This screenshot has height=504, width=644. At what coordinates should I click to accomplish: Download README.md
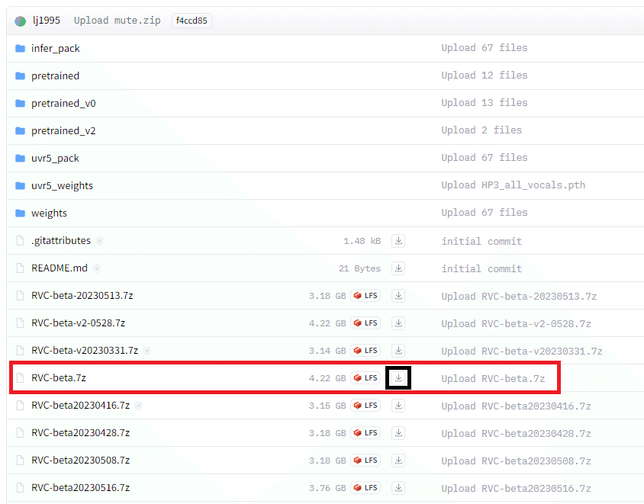pos(398,268)
